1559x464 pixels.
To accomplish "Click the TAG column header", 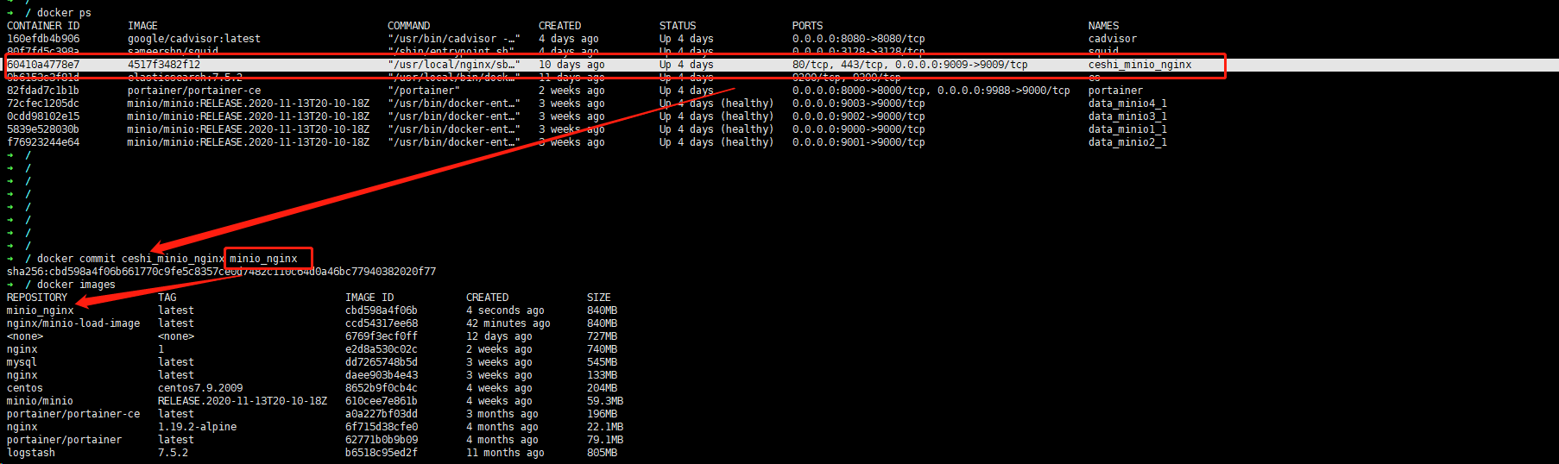I will point(167,298).
